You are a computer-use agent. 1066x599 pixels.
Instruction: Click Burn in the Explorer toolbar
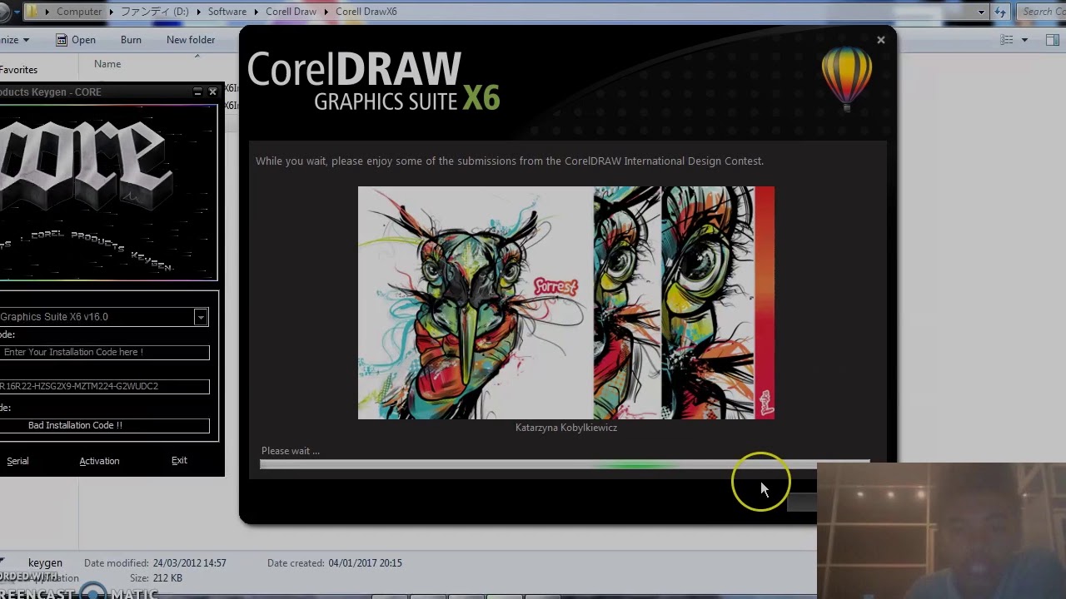(131, 40)
